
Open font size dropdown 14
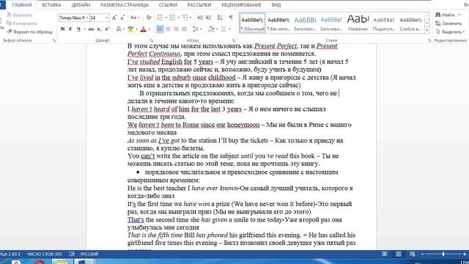(107, 18)
